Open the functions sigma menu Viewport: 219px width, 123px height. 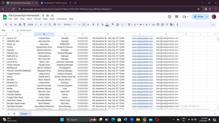(x=177, y=24)
